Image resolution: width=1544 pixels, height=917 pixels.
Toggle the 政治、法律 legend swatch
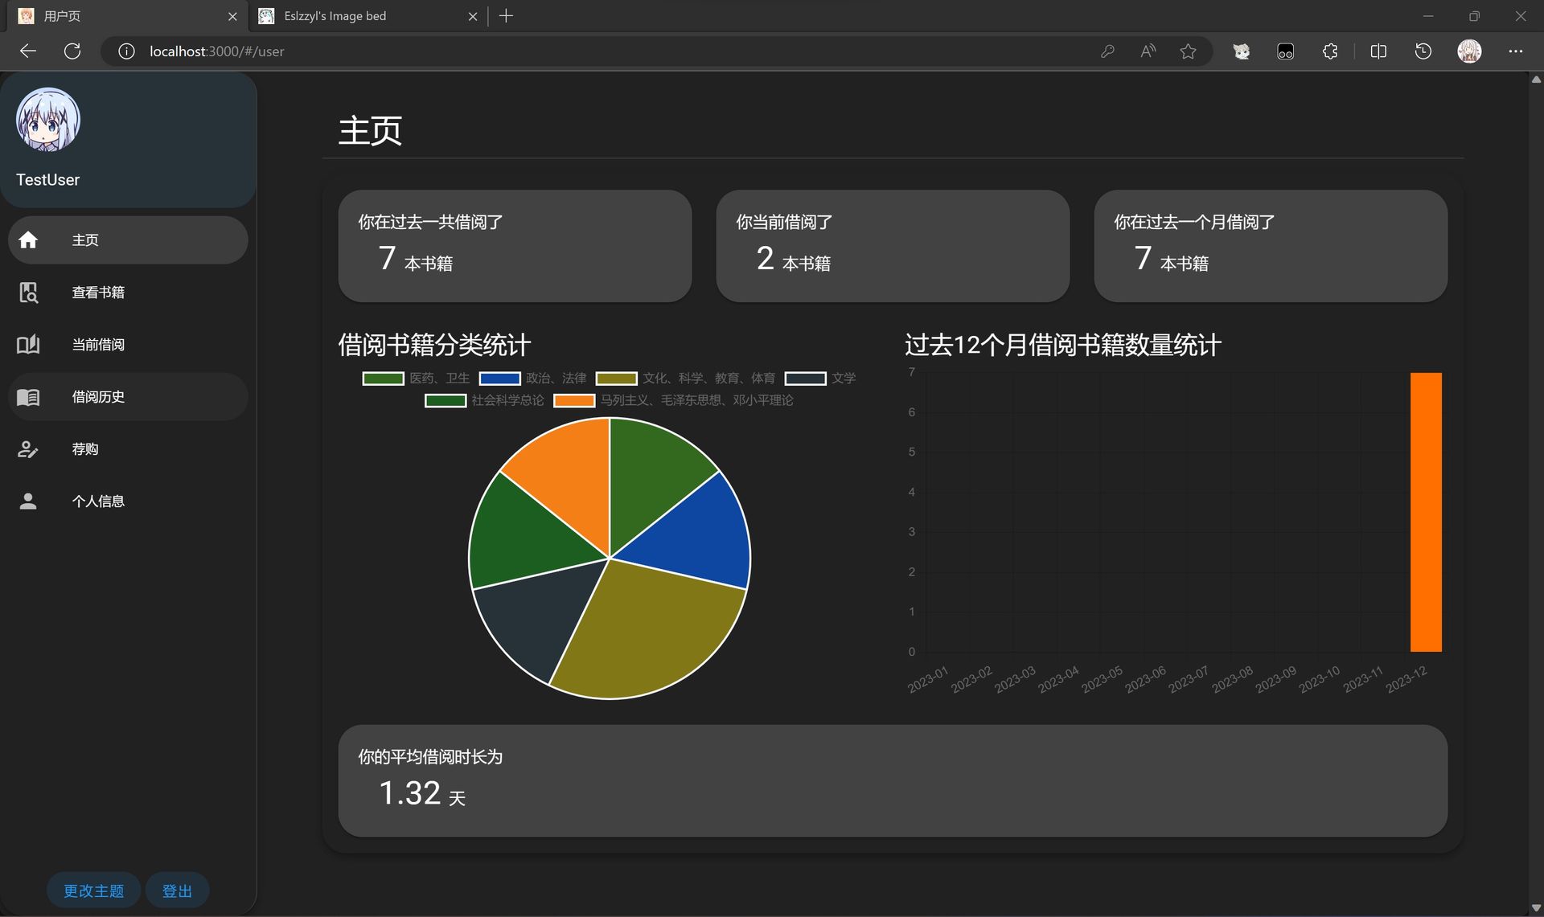(499, 379)
